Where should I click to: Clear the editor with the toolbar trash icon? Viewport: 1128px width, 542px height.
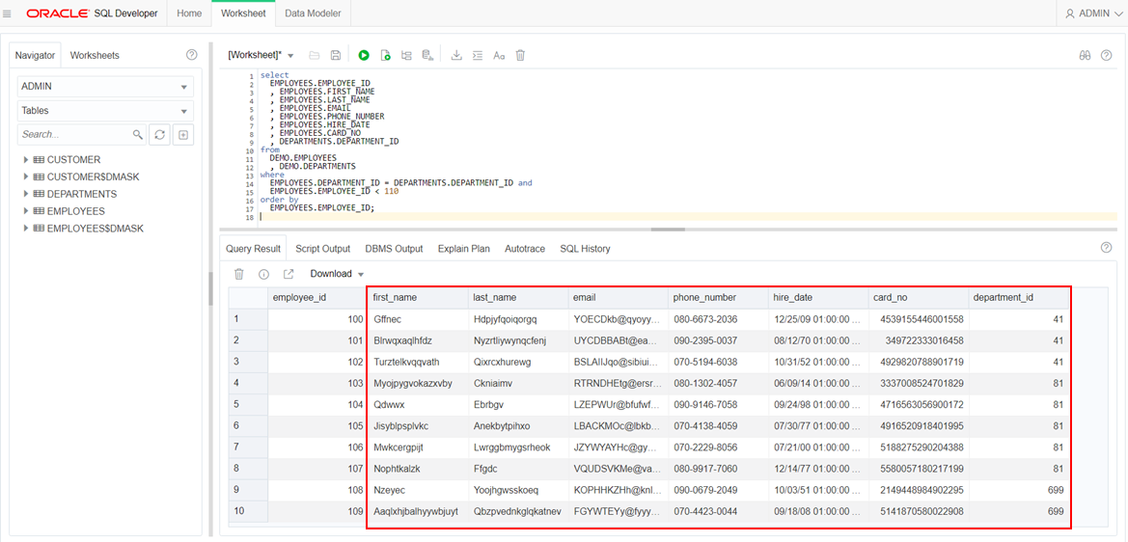520,55
